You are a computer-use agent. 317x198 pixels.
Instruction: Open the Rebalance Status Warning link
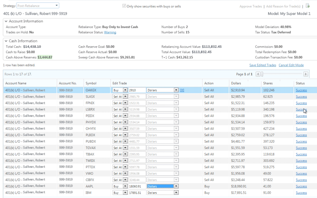point(110,32)
